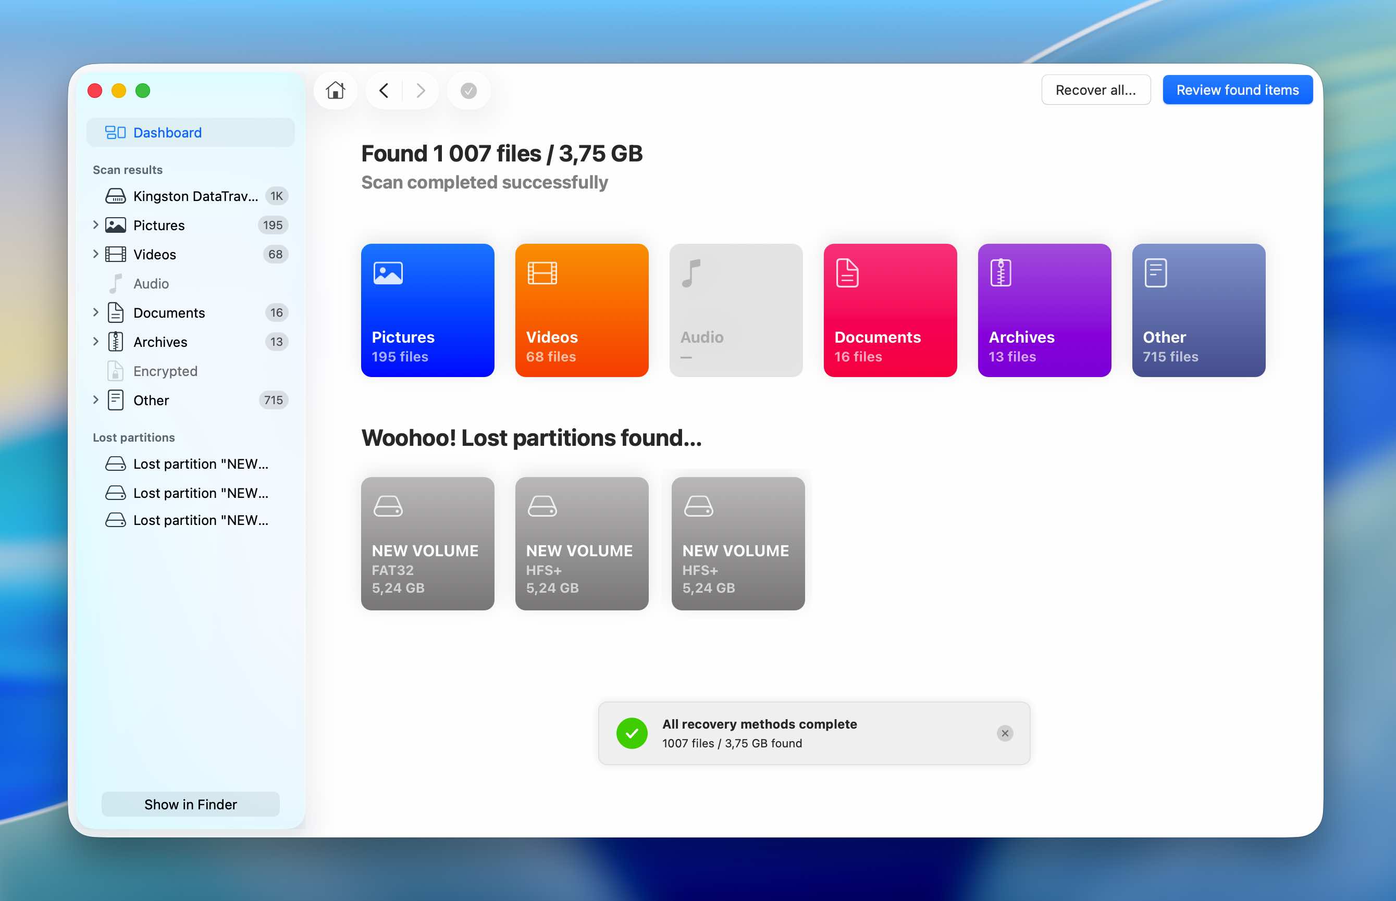Click the green checkmark icon in notification
Screen dimensions: 1396x901
[x=632, y=733]
